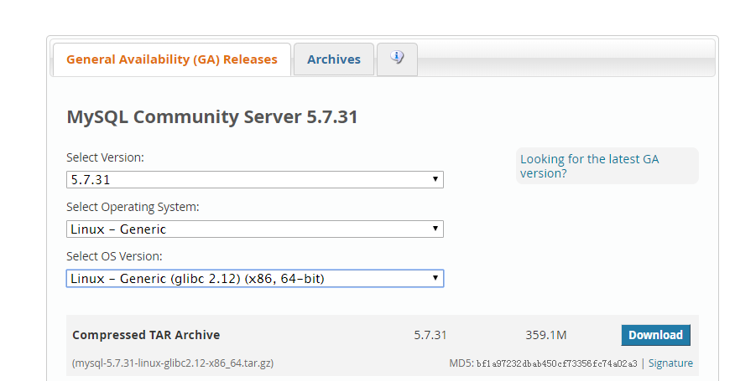The height and width of the screenshot is (381, 735).
Task: Click the MD5 checksum hash value
Action: (556, 363)
